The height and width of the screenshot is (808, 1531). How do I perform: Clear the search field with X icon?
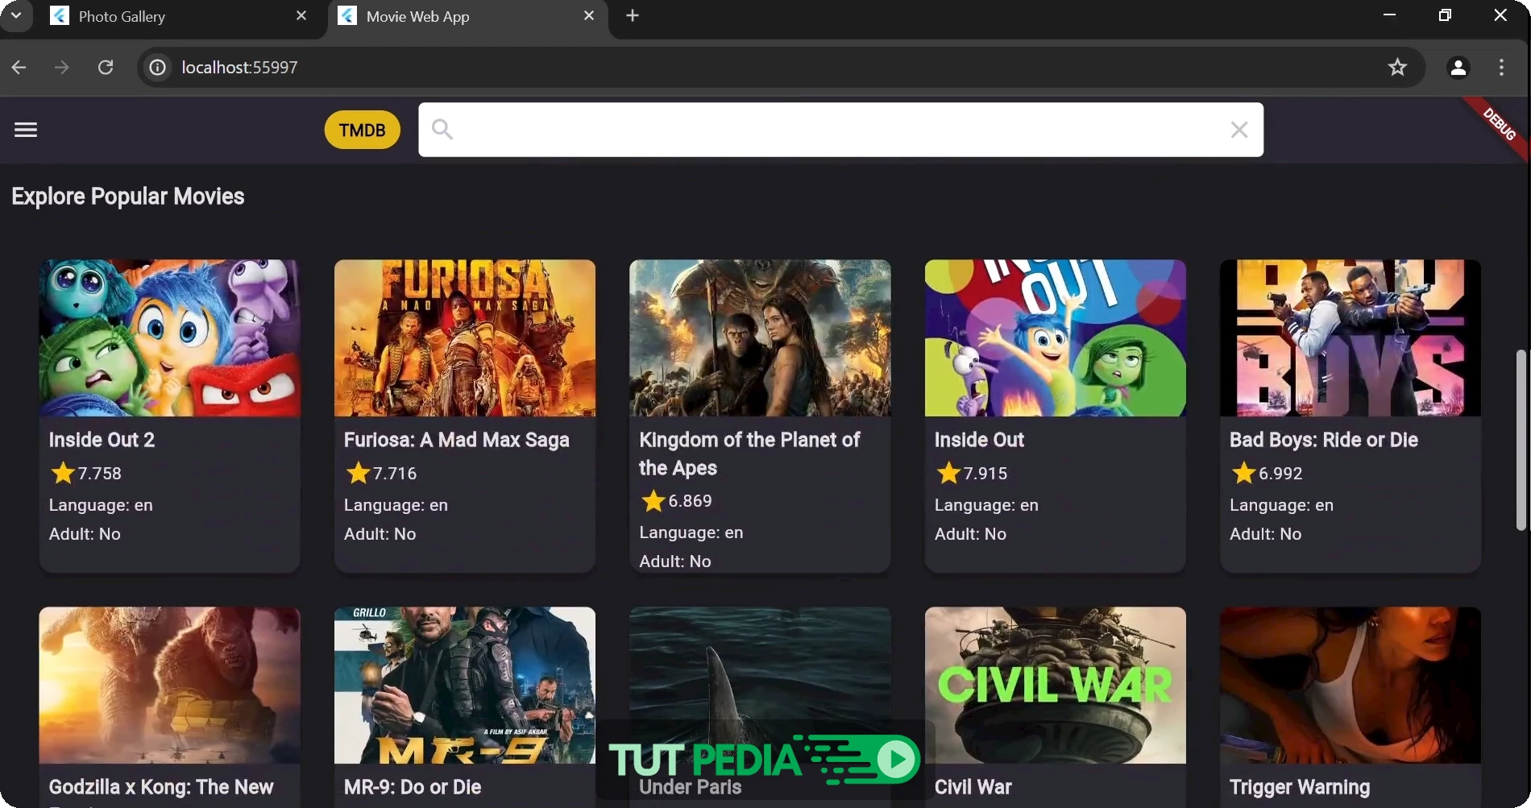(1239, 130)
